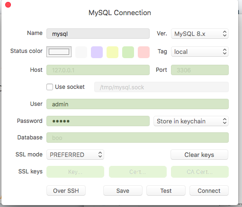Image resolution: width=242 pixels, height=207 pixels.
Task: Open the Ver. MySQL 8.x dropdown
Action: [x=200, y=34]
